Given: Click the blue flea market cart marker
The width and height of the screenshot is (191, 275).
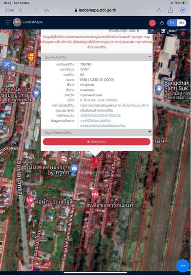Looking at the screenshot, I should tap(37, 94).
